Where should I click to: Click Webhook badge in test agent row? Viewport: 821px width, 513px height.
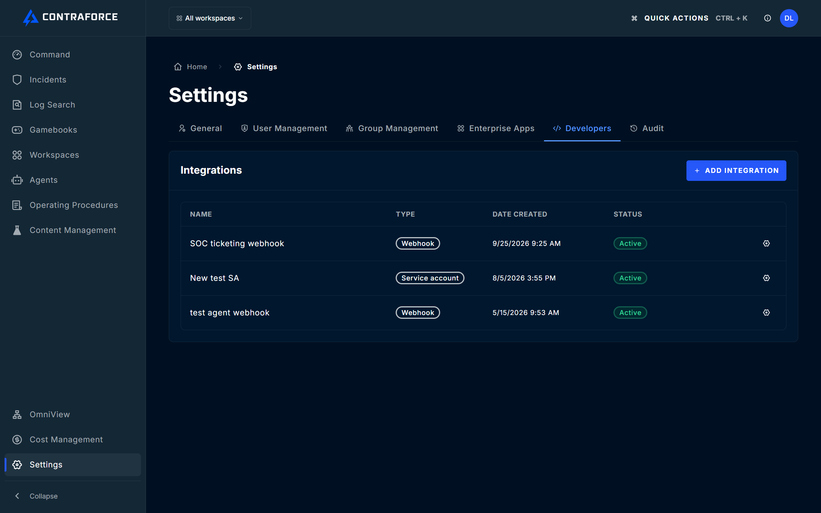[x=418, y=313]
